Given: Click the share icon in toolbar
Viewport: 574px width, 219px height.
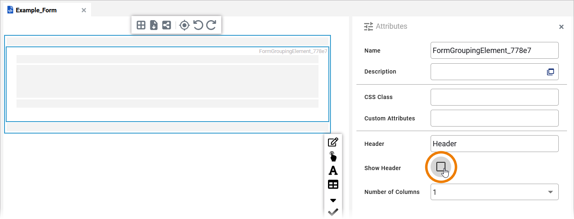Looking at the screenshot, I should point(166,25).
